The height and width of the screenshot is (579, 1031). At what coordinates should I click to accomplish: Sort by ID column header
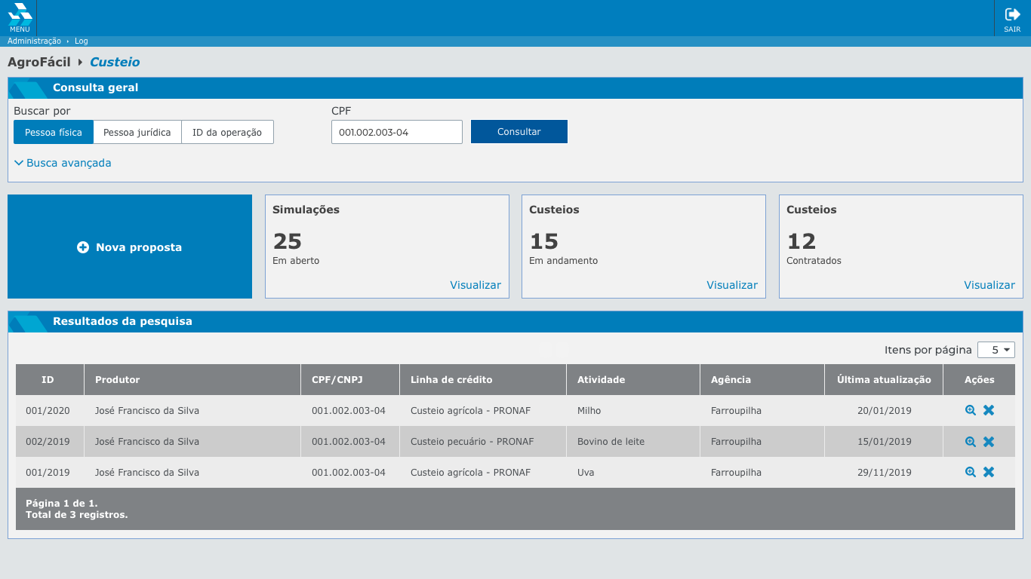click(x=50, y=380)
